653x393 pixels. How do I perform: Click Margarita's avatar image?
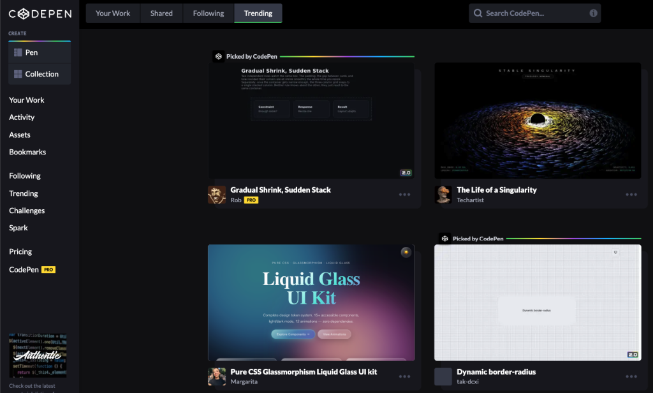(x=217, y=376)
